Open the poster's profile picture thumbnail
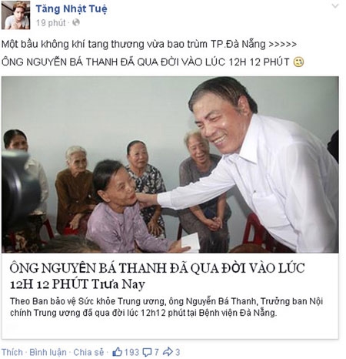Screen dimensions: 346x359 pyautogui.click(x=15, y=15)
